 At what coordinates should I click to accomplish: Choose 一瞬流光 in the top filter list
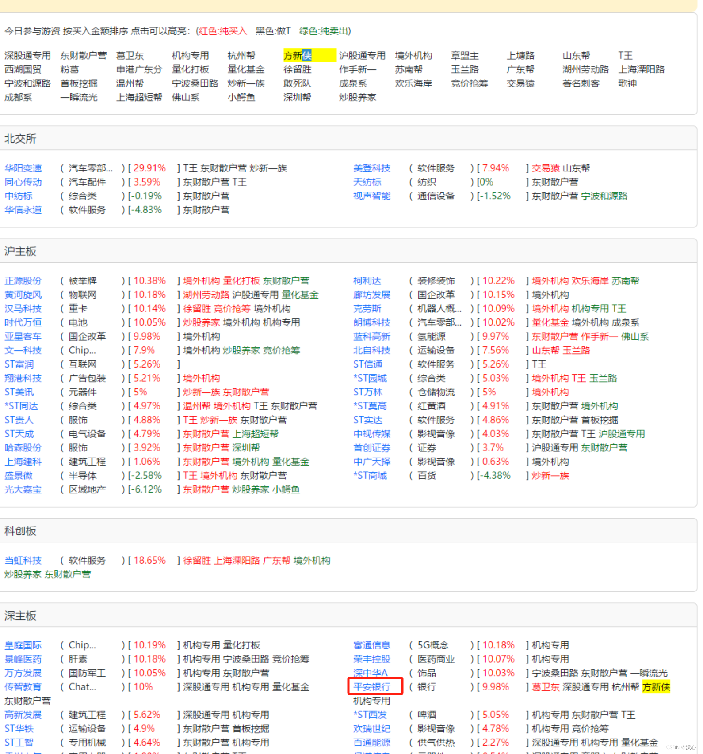pyautogui.click(x=79, y=97)
